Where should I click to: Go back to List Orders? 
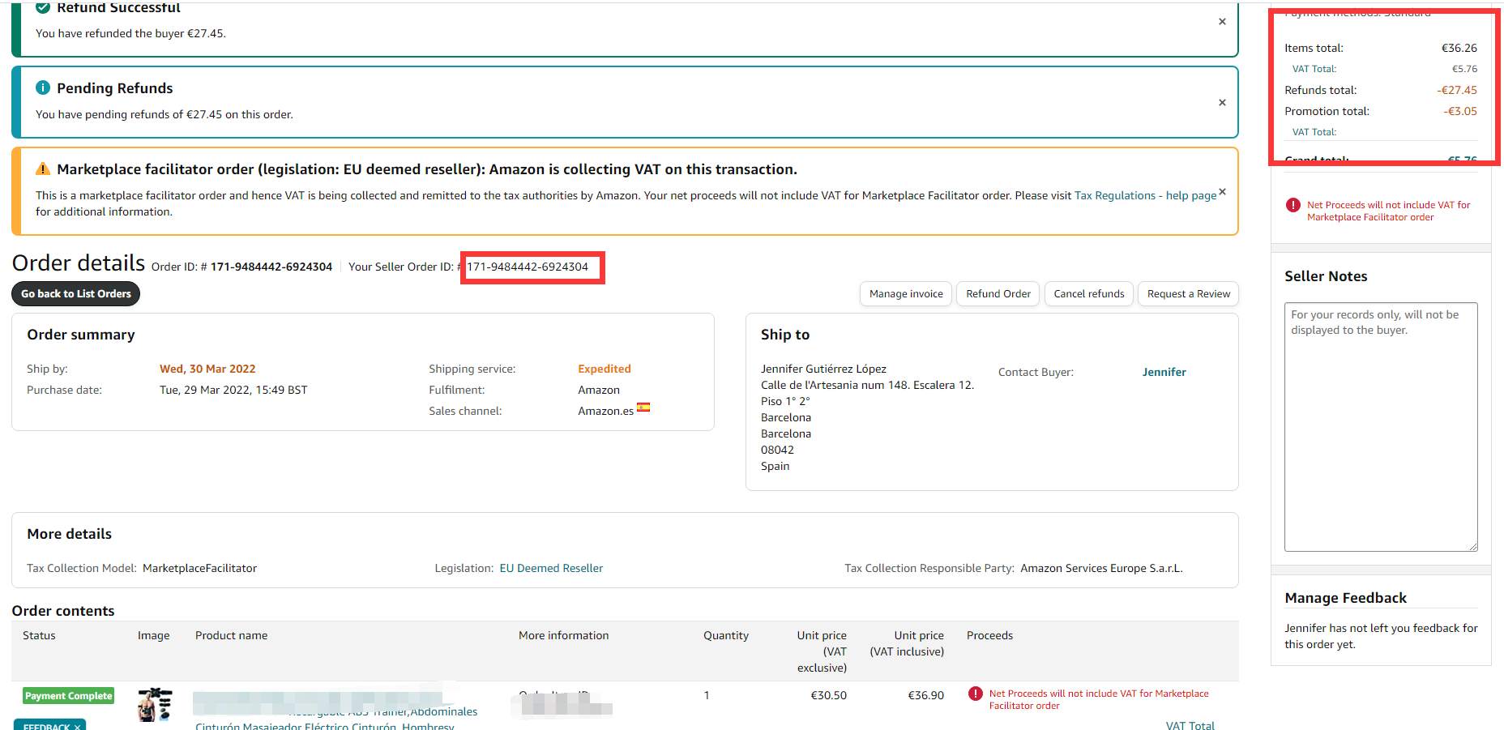click(x=75, y=294)
